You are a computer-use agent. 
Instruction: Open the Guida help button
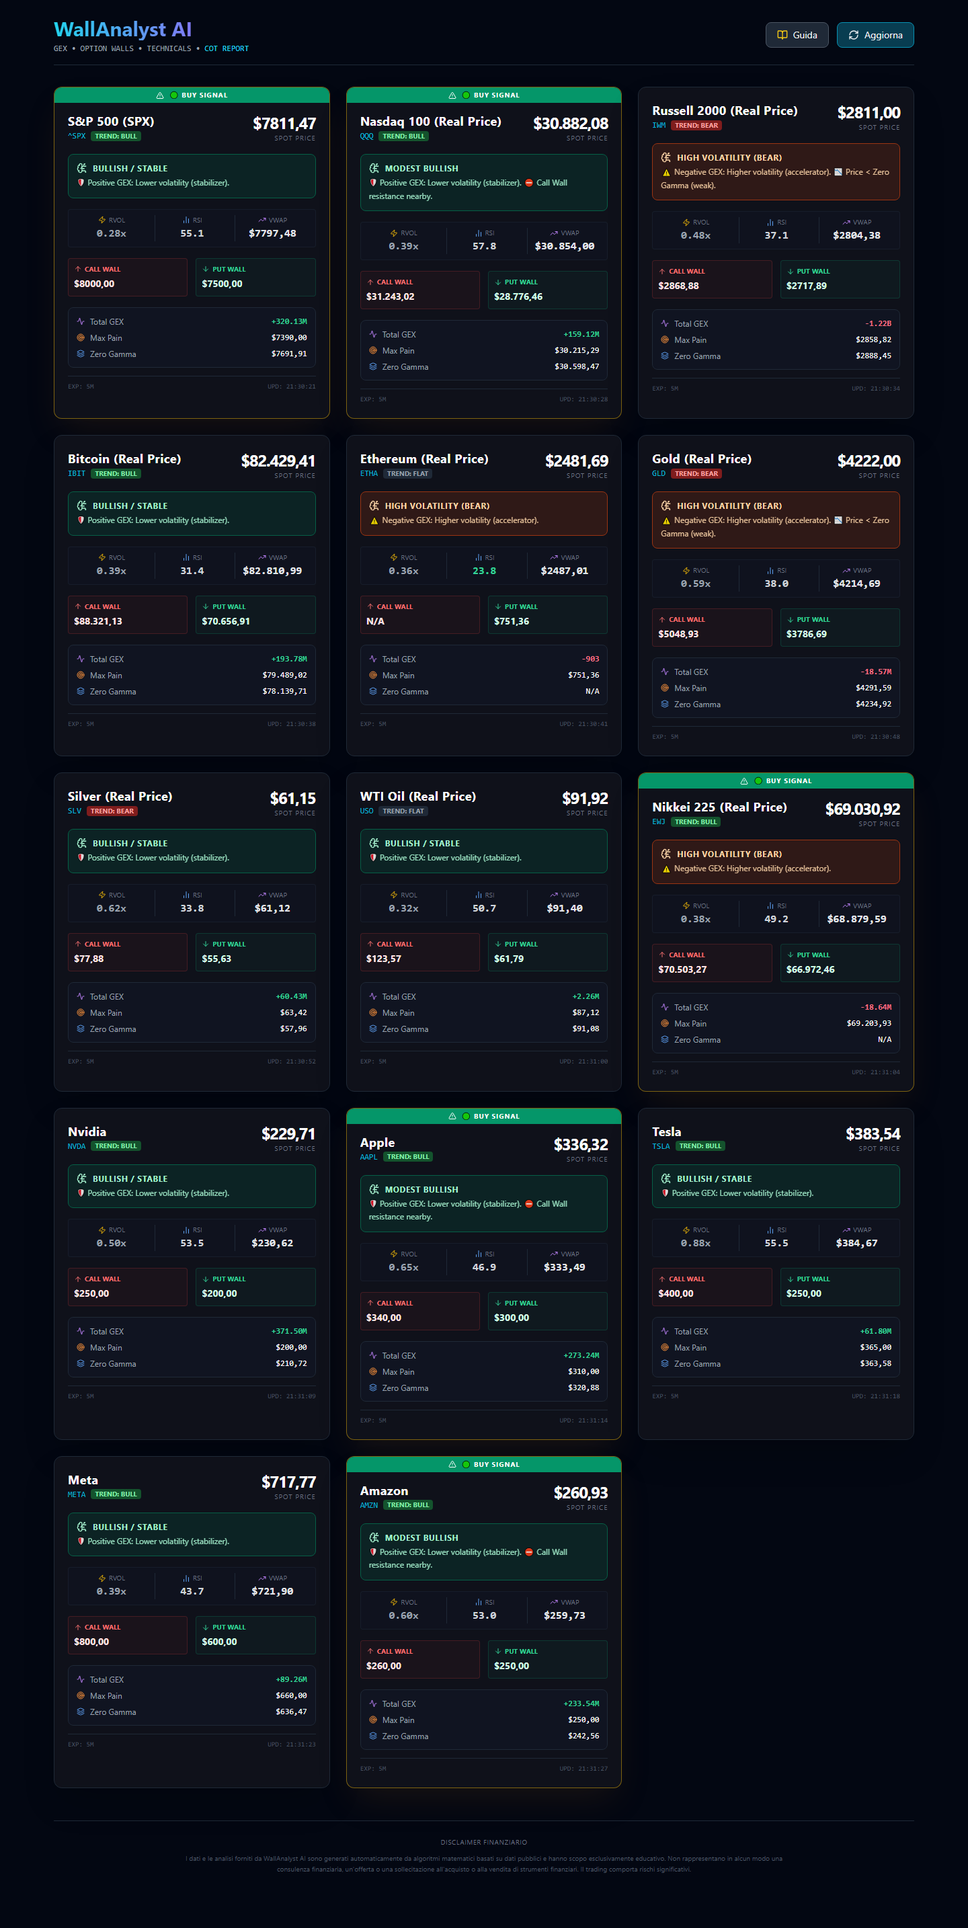[x=797, y=35]
